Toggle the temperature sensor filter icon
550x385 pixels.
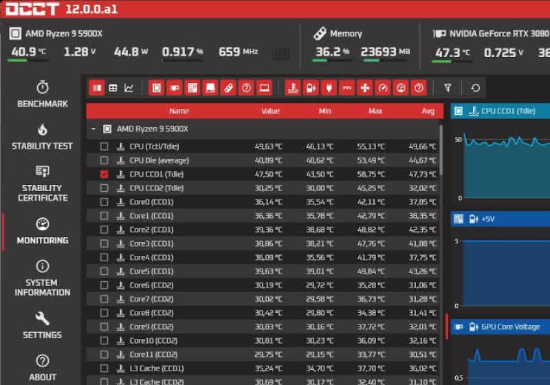click(294, 88)
